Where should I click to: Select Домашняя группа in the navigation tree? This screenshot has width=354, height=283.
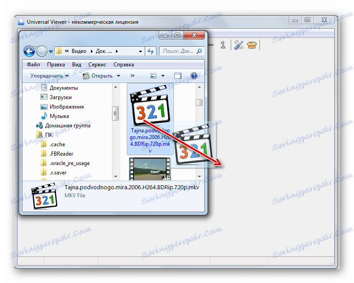click(x=68, y=126)
